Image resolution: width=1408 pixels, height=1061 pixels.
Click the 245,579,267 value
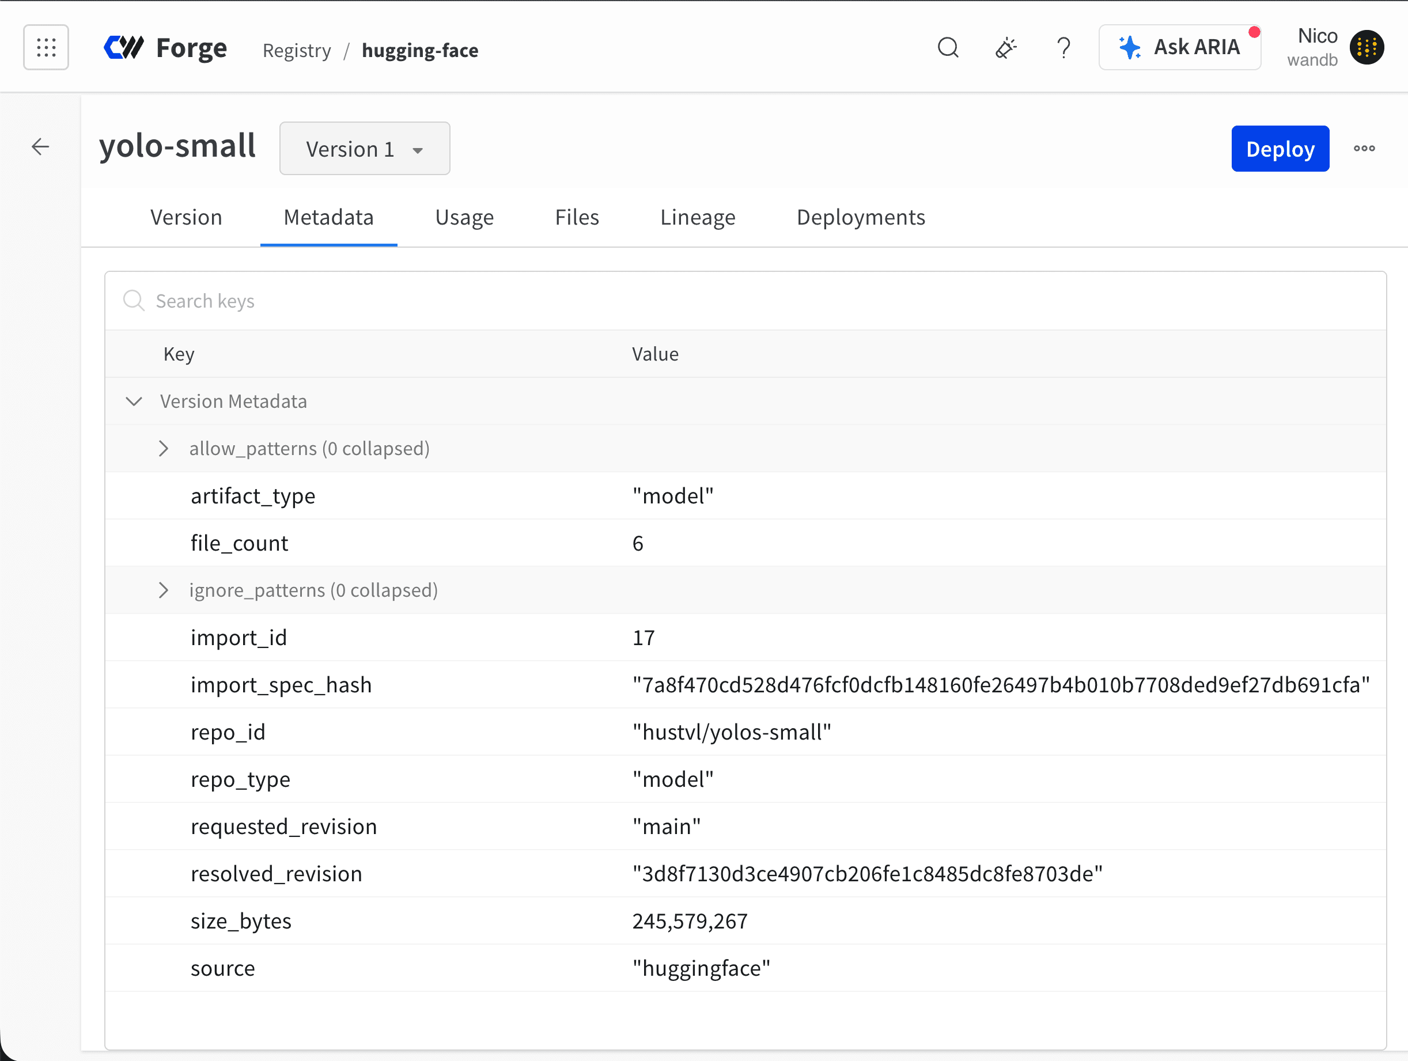pyautogui.click(x=690, y=921)
